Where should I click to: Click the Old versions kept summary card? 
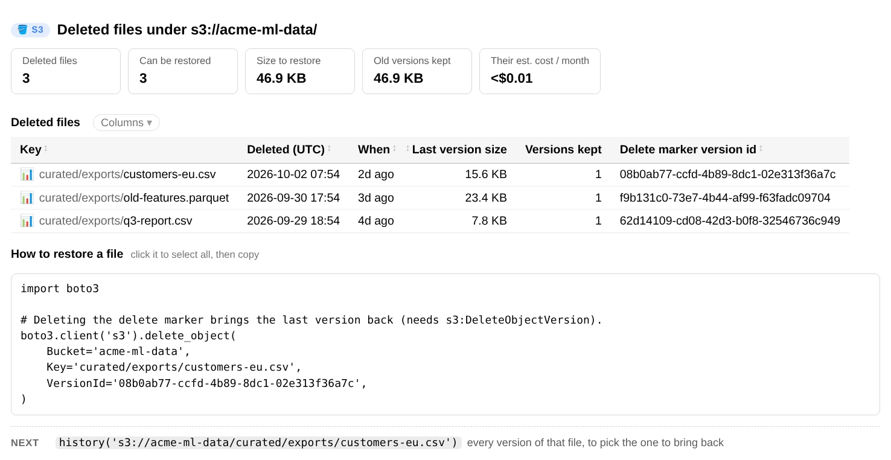[417, 71]
